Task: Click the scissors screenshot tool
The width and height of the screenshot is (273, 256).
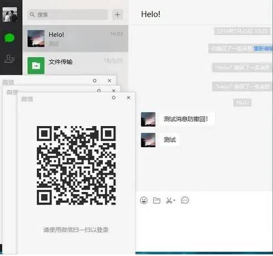Action: pyautogui.click(x=169, y=200)
